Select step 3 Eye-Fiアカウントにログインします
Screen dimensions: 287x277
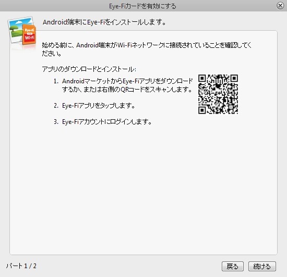(x=103, y=122)
